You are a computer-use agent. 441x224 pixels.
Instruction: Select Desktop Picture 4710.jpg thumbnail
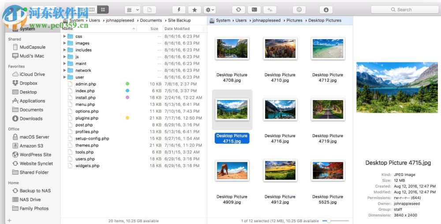(280, 49)
